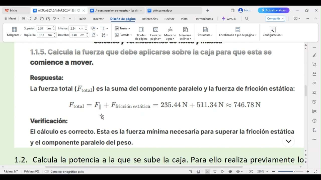
Task: Click the Marca de agua watermark tool
Action: pyautogui.click(x=170, y=33)
